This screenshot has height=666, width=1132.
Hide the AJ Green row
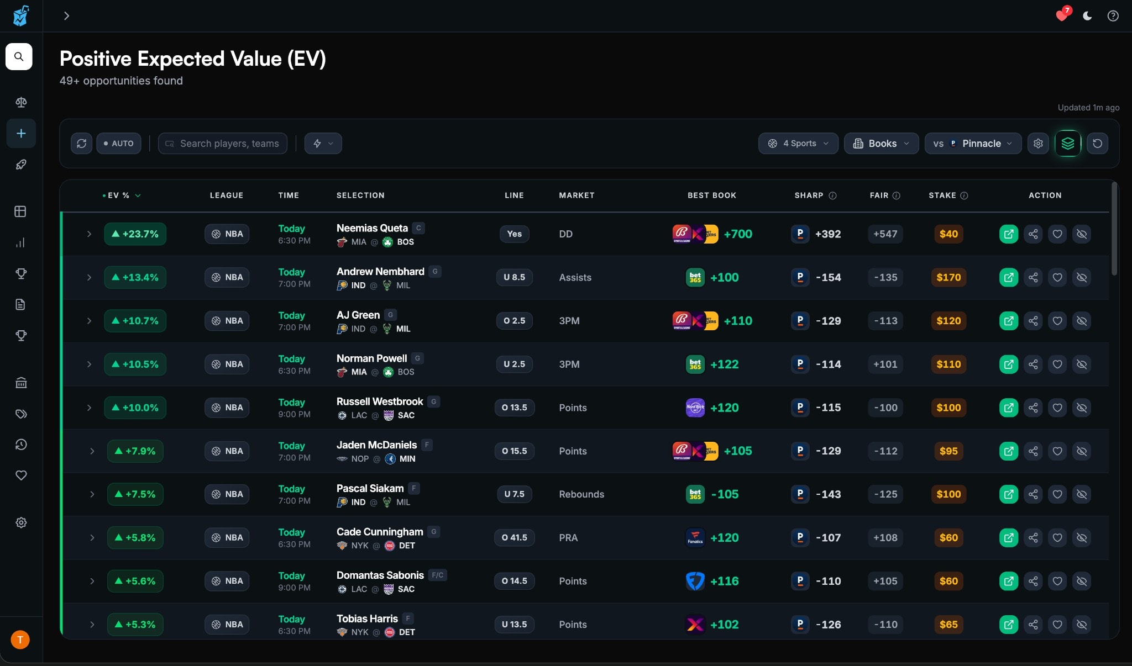tap(1081, 321)
